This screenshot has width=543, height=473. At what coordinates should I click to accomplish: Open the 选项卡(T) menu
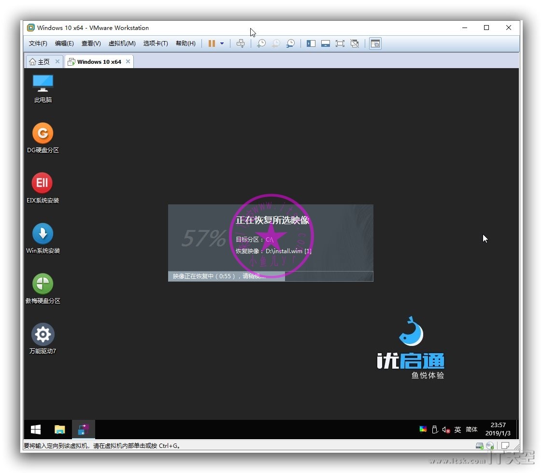tap(156, 43)
